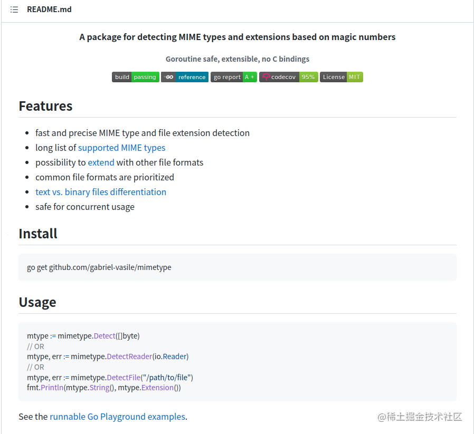Viewport: 474px width, 434px height.
Task: Click DetectReader in the usage code
Action: (129, 356)
